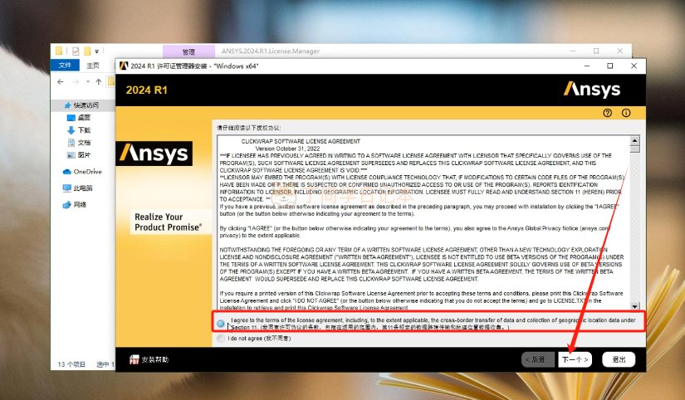The width and height of the screenshot is (685, 400).
Task: Click the ANSYS.2024.R1.License.Manager window title
Action: [271, 51]
